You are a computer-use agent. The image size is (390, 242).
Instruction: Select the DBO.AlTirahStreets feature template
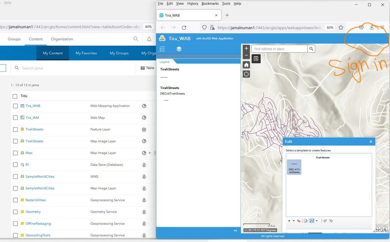pos(294,167)
